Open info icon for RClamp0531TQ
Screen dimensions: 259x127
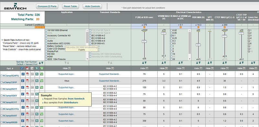23,107
